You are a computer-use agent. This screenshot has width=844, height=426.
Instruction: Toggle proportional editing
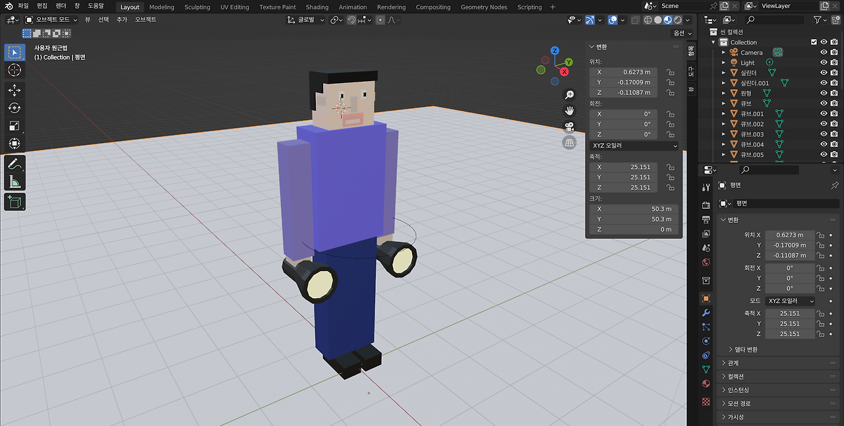[380, 20]
